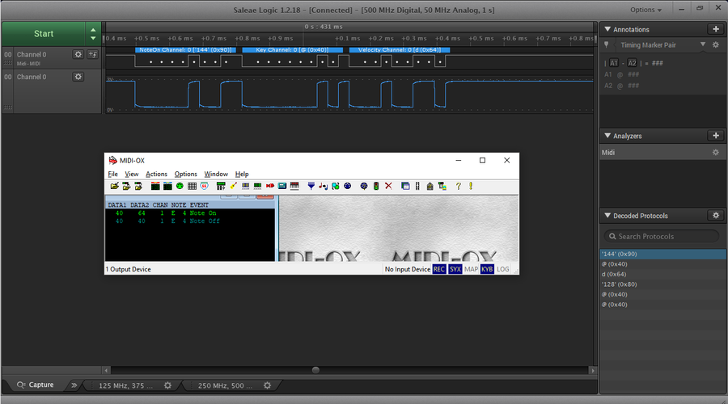This screenshot has height=404, width=728.
Task: Add a new analyzer with plus button
Action: [x=715, y=136]
